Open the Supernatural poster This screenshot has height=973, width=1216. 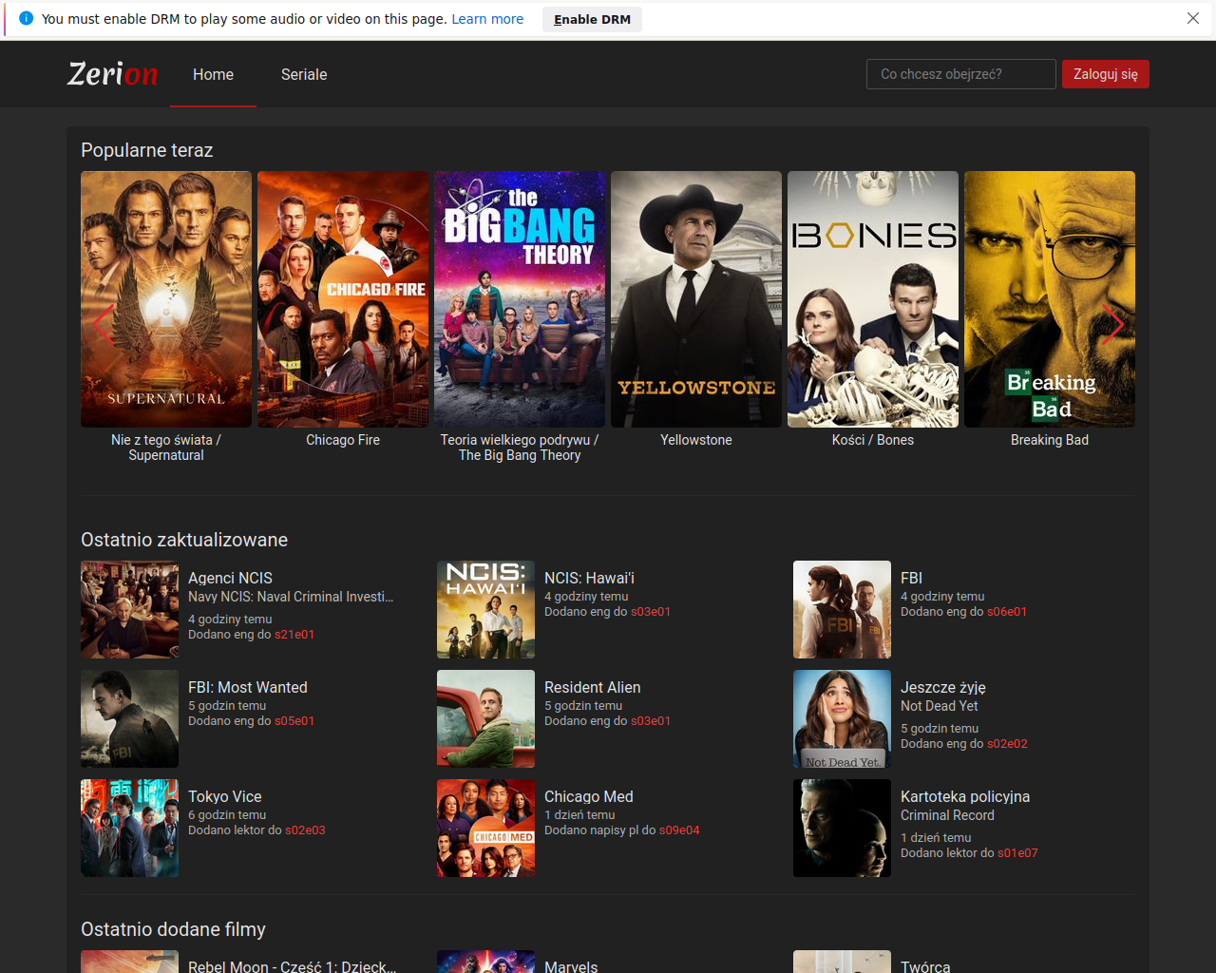pos(166,299)
